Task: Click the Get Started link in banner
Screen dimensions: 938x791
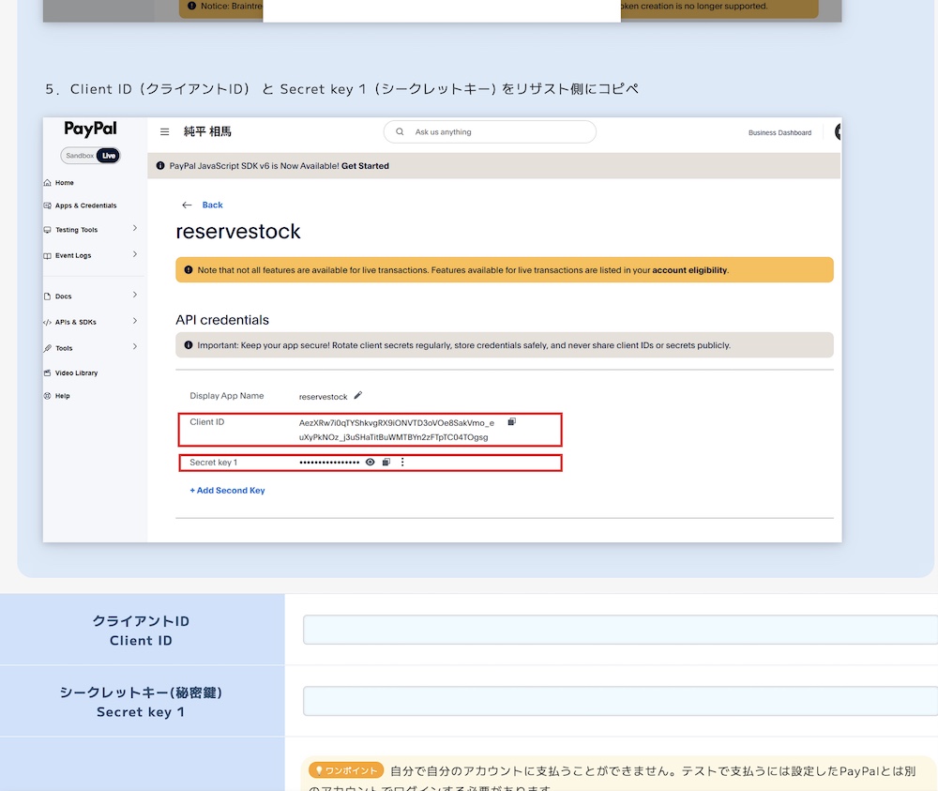Action: tap(365, 166)
